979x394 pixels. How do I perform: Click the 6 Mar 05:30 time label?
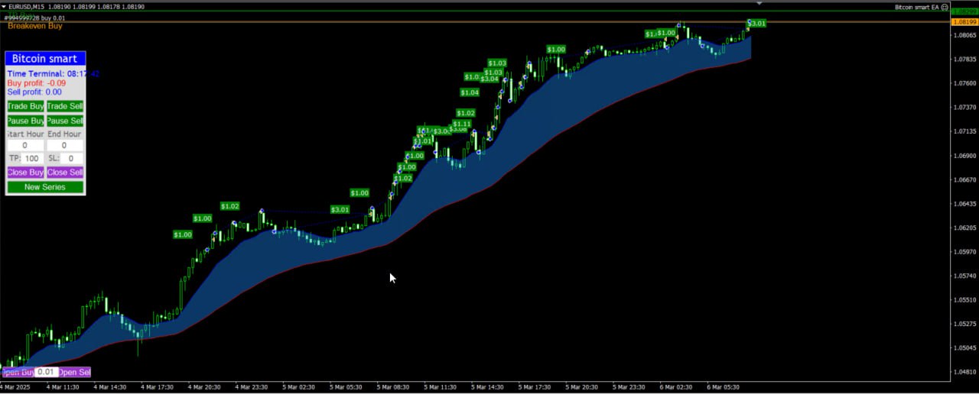[723, 387]
